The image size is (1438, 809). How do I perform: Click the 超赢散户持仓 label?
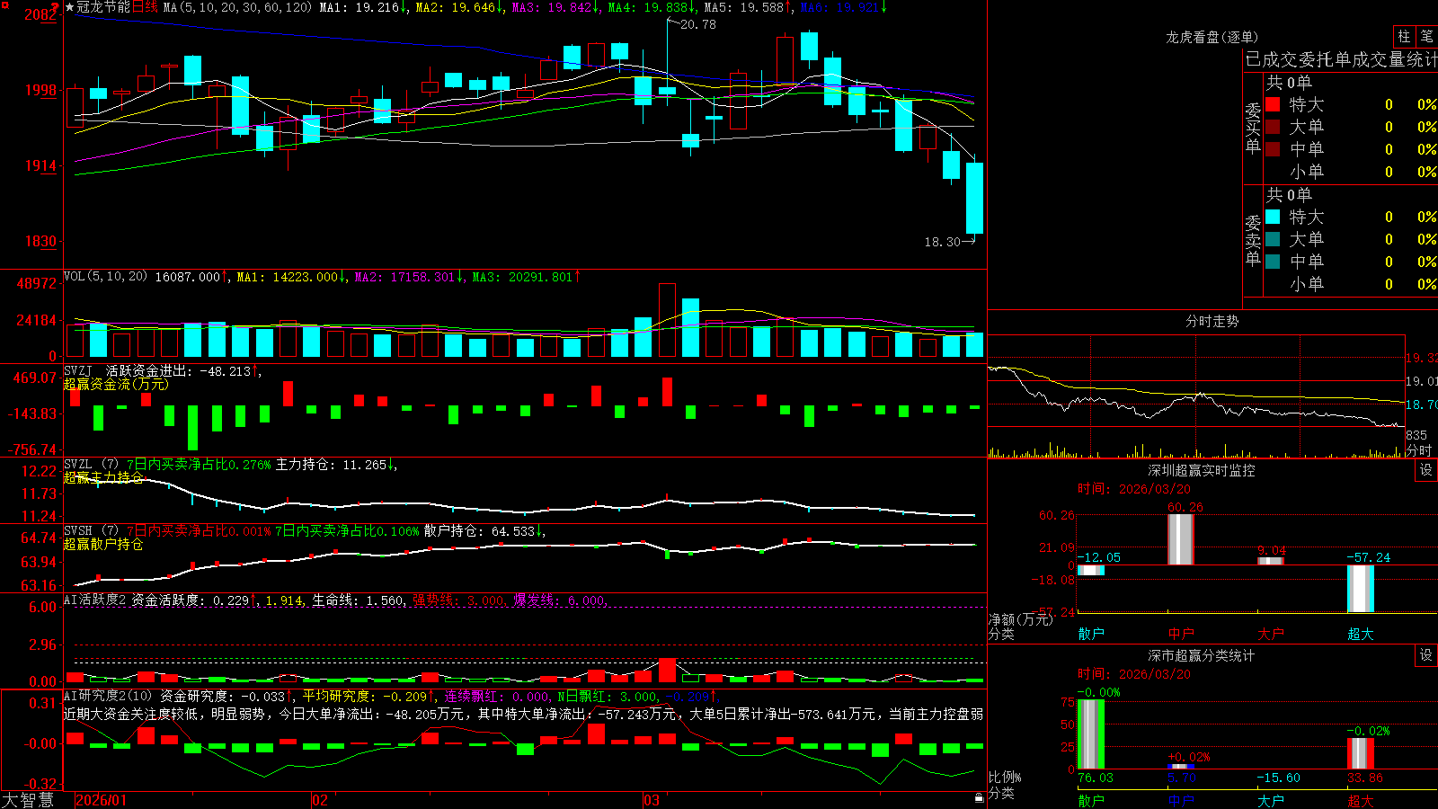point(103,544)
